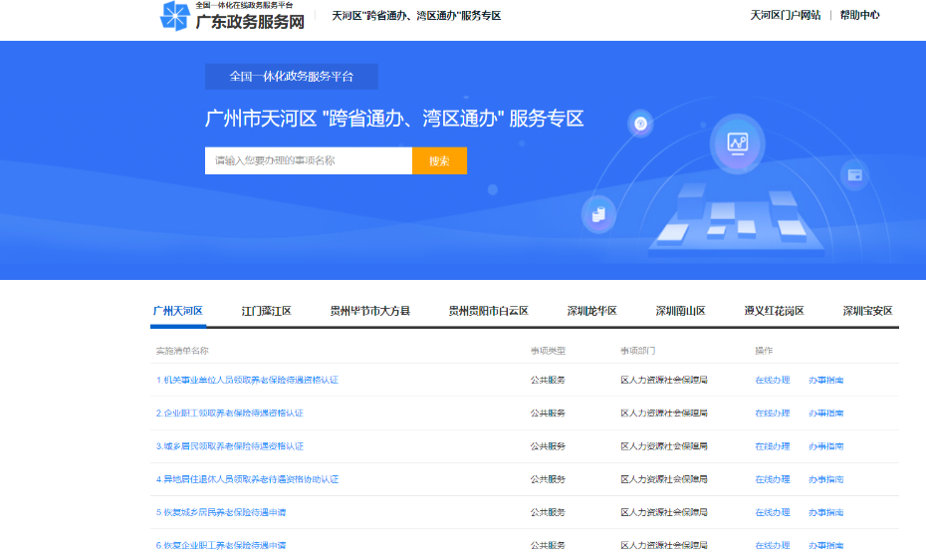The width and height of the screenshot is (926, 559).
Task: Open 办事指南 for 城乡居民领取养老保险待遇资格认证
Action: click(x=825, y=445)
